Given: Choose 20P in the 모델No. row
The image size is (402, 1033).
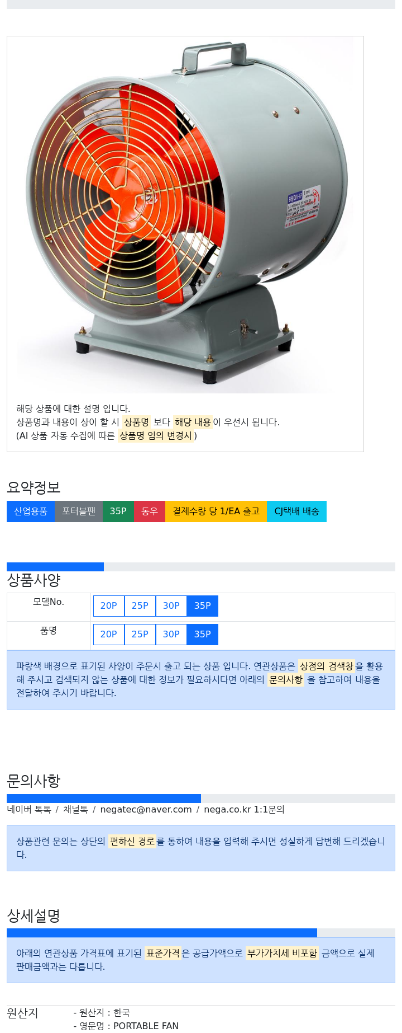Looking at the screenshot, I should coord(109,605).
